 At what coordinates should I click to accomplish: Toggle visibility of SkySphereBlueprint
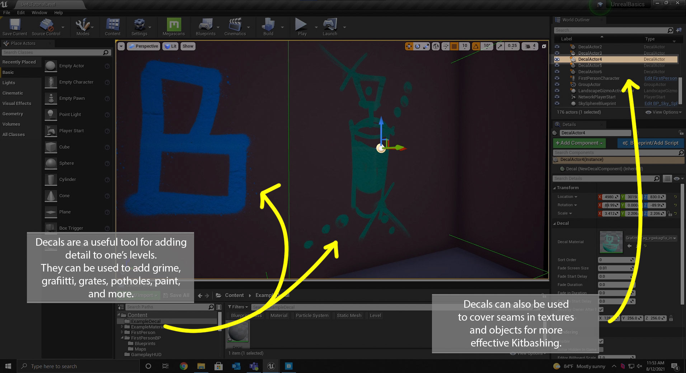(x=557, y=103)
